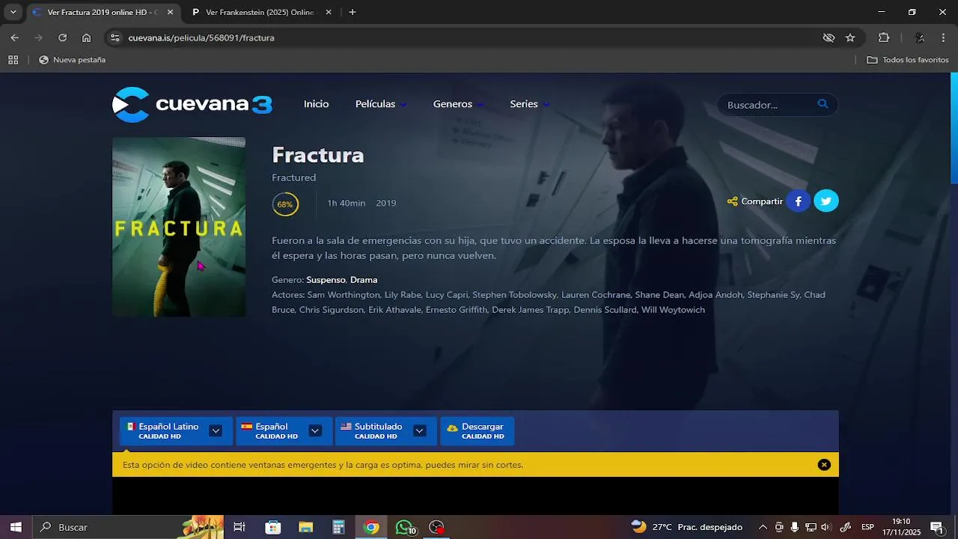This screenshot has height=539, width=958.
Task: Share the movie on Twitter
Action: [826, 201]
